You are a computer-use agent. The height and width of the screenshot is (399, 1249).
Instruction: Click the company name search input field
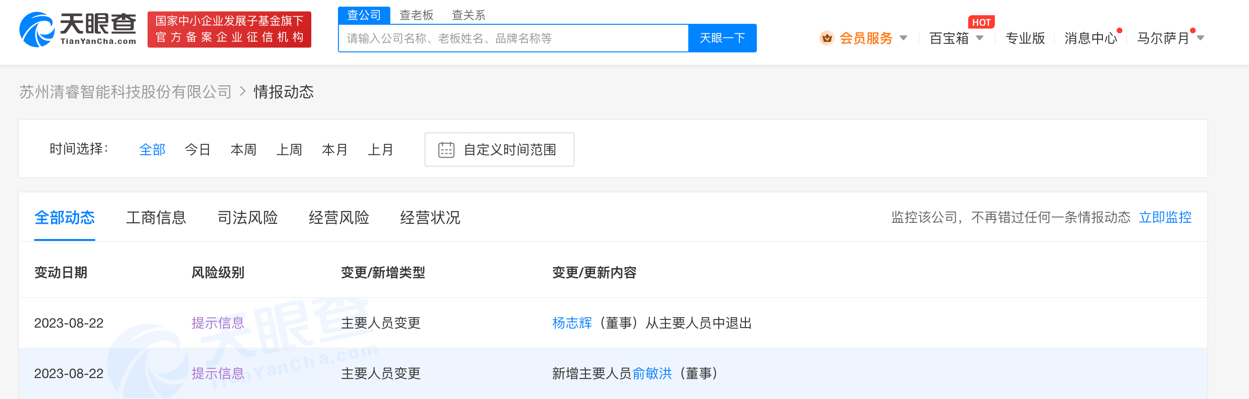513,38
